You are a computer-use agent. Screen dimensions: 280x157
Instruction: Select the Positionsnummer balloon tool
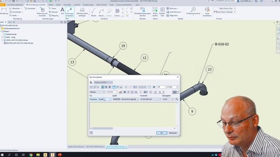click(193, 11)
